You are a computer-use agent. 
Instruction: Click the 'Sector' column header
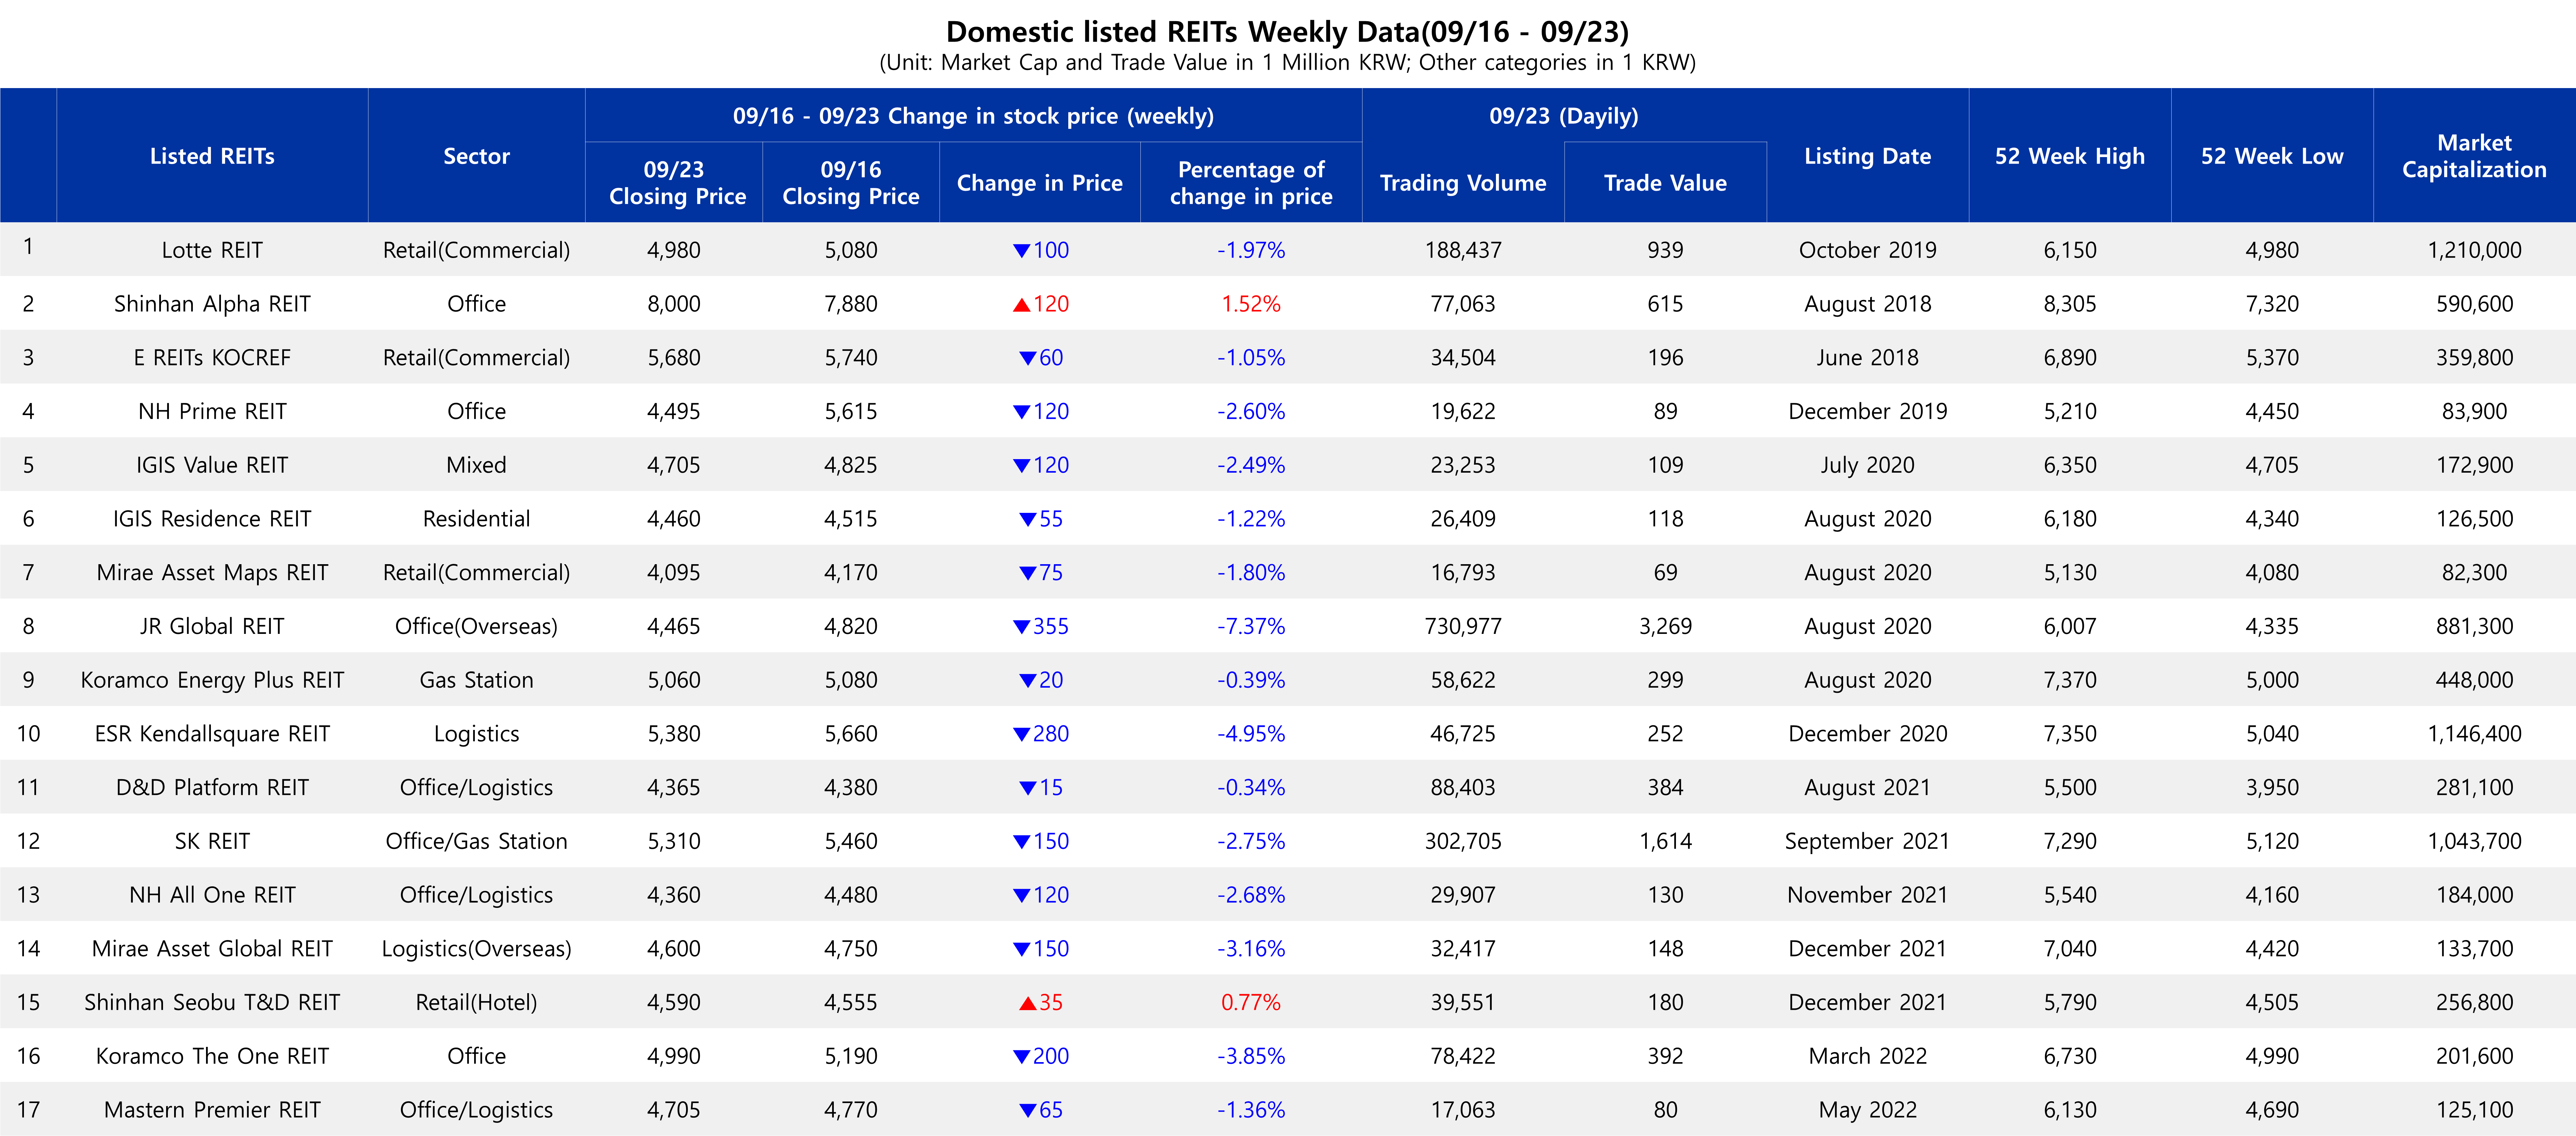476,156
